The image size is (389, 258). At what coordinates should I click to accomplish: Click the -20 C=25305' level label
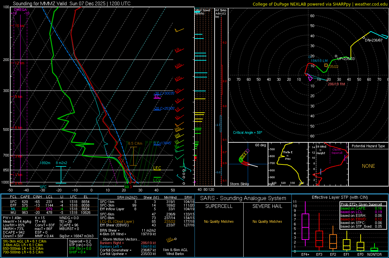164,108
